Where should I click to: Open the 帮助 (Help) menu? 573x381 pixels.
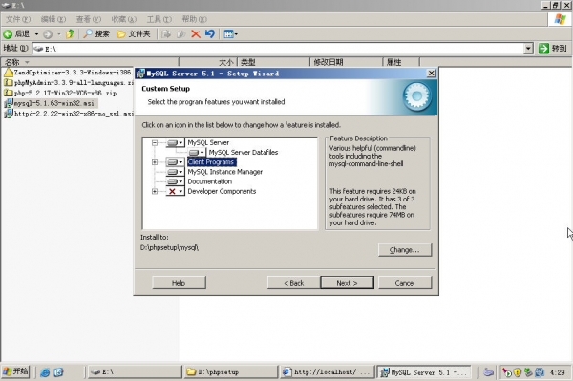pyautogui.click(x=195, y=19)
